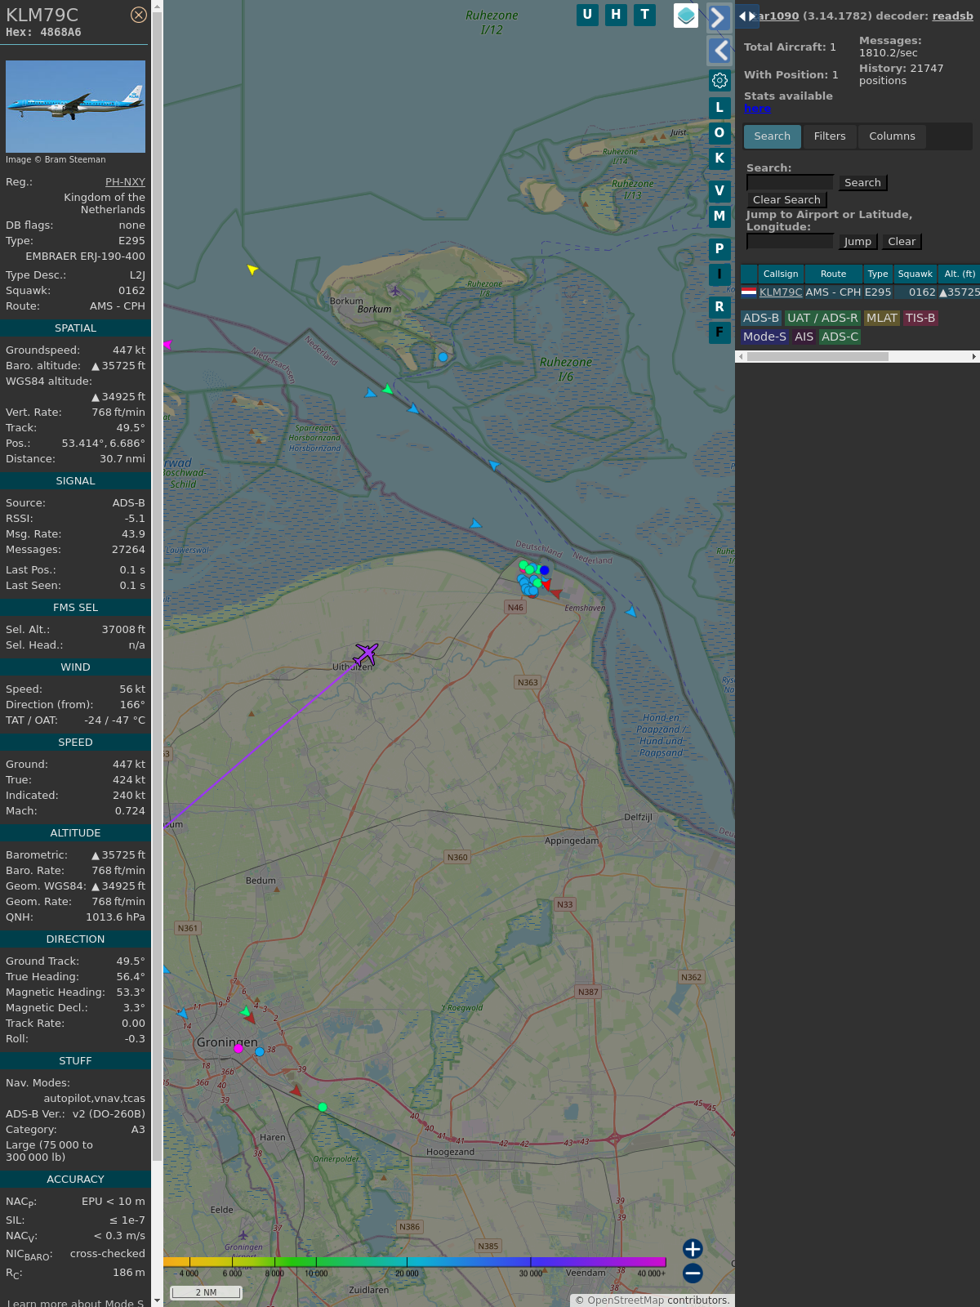Viewport: 980px width, 1307px height.
Task: Click the I map button
Action: (719, 274)
